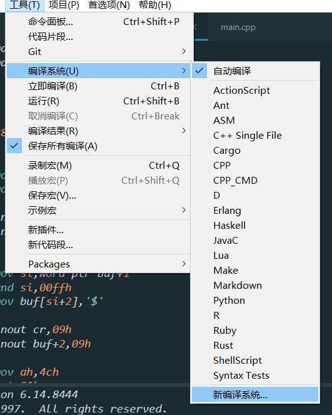This screenshot has width=332, height=415.
Task: Expand the 编译系统(U) submenu
Action: [x=99, y=71]
